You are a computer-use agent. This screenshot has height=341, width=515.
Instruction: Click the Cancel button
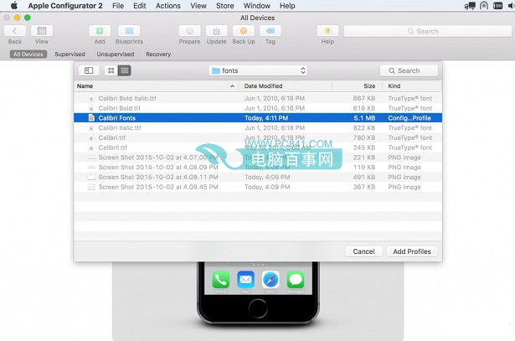click(x=364, y=251)
